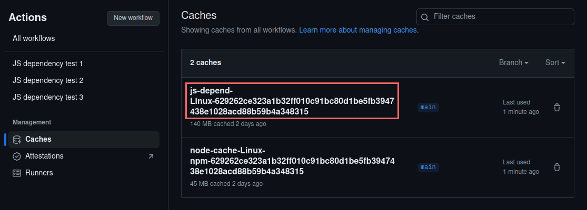Click the Caches database icon in sidebar
This screenshot has height=210, width=587.
pyautogui.click(x=17, y=139)
